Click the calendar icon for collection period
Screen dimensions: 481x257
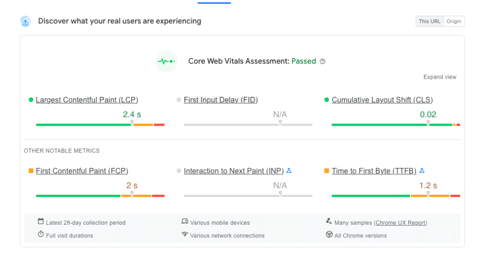(41, 221)
